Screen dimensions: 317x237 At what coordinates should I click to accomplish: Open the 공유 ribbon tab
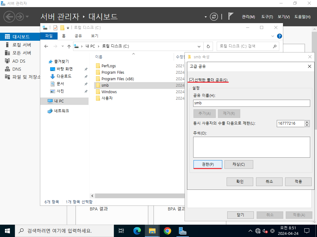pos(78,36)
